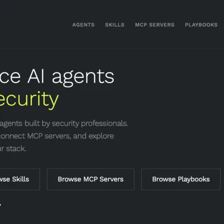Click the partial 'ce' letters starting the headline
This screenshot has height=224, width=224.
tap(10, 77)
